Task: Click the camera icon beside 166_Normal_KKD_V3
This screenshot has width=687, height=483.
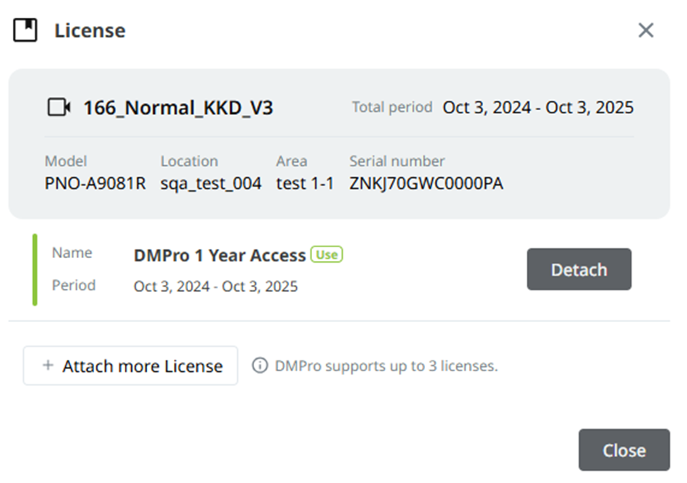Action: 59,107
